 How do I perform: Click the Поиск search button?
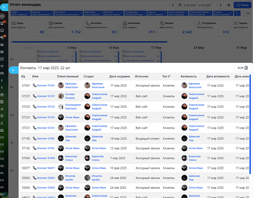point(242,5)
